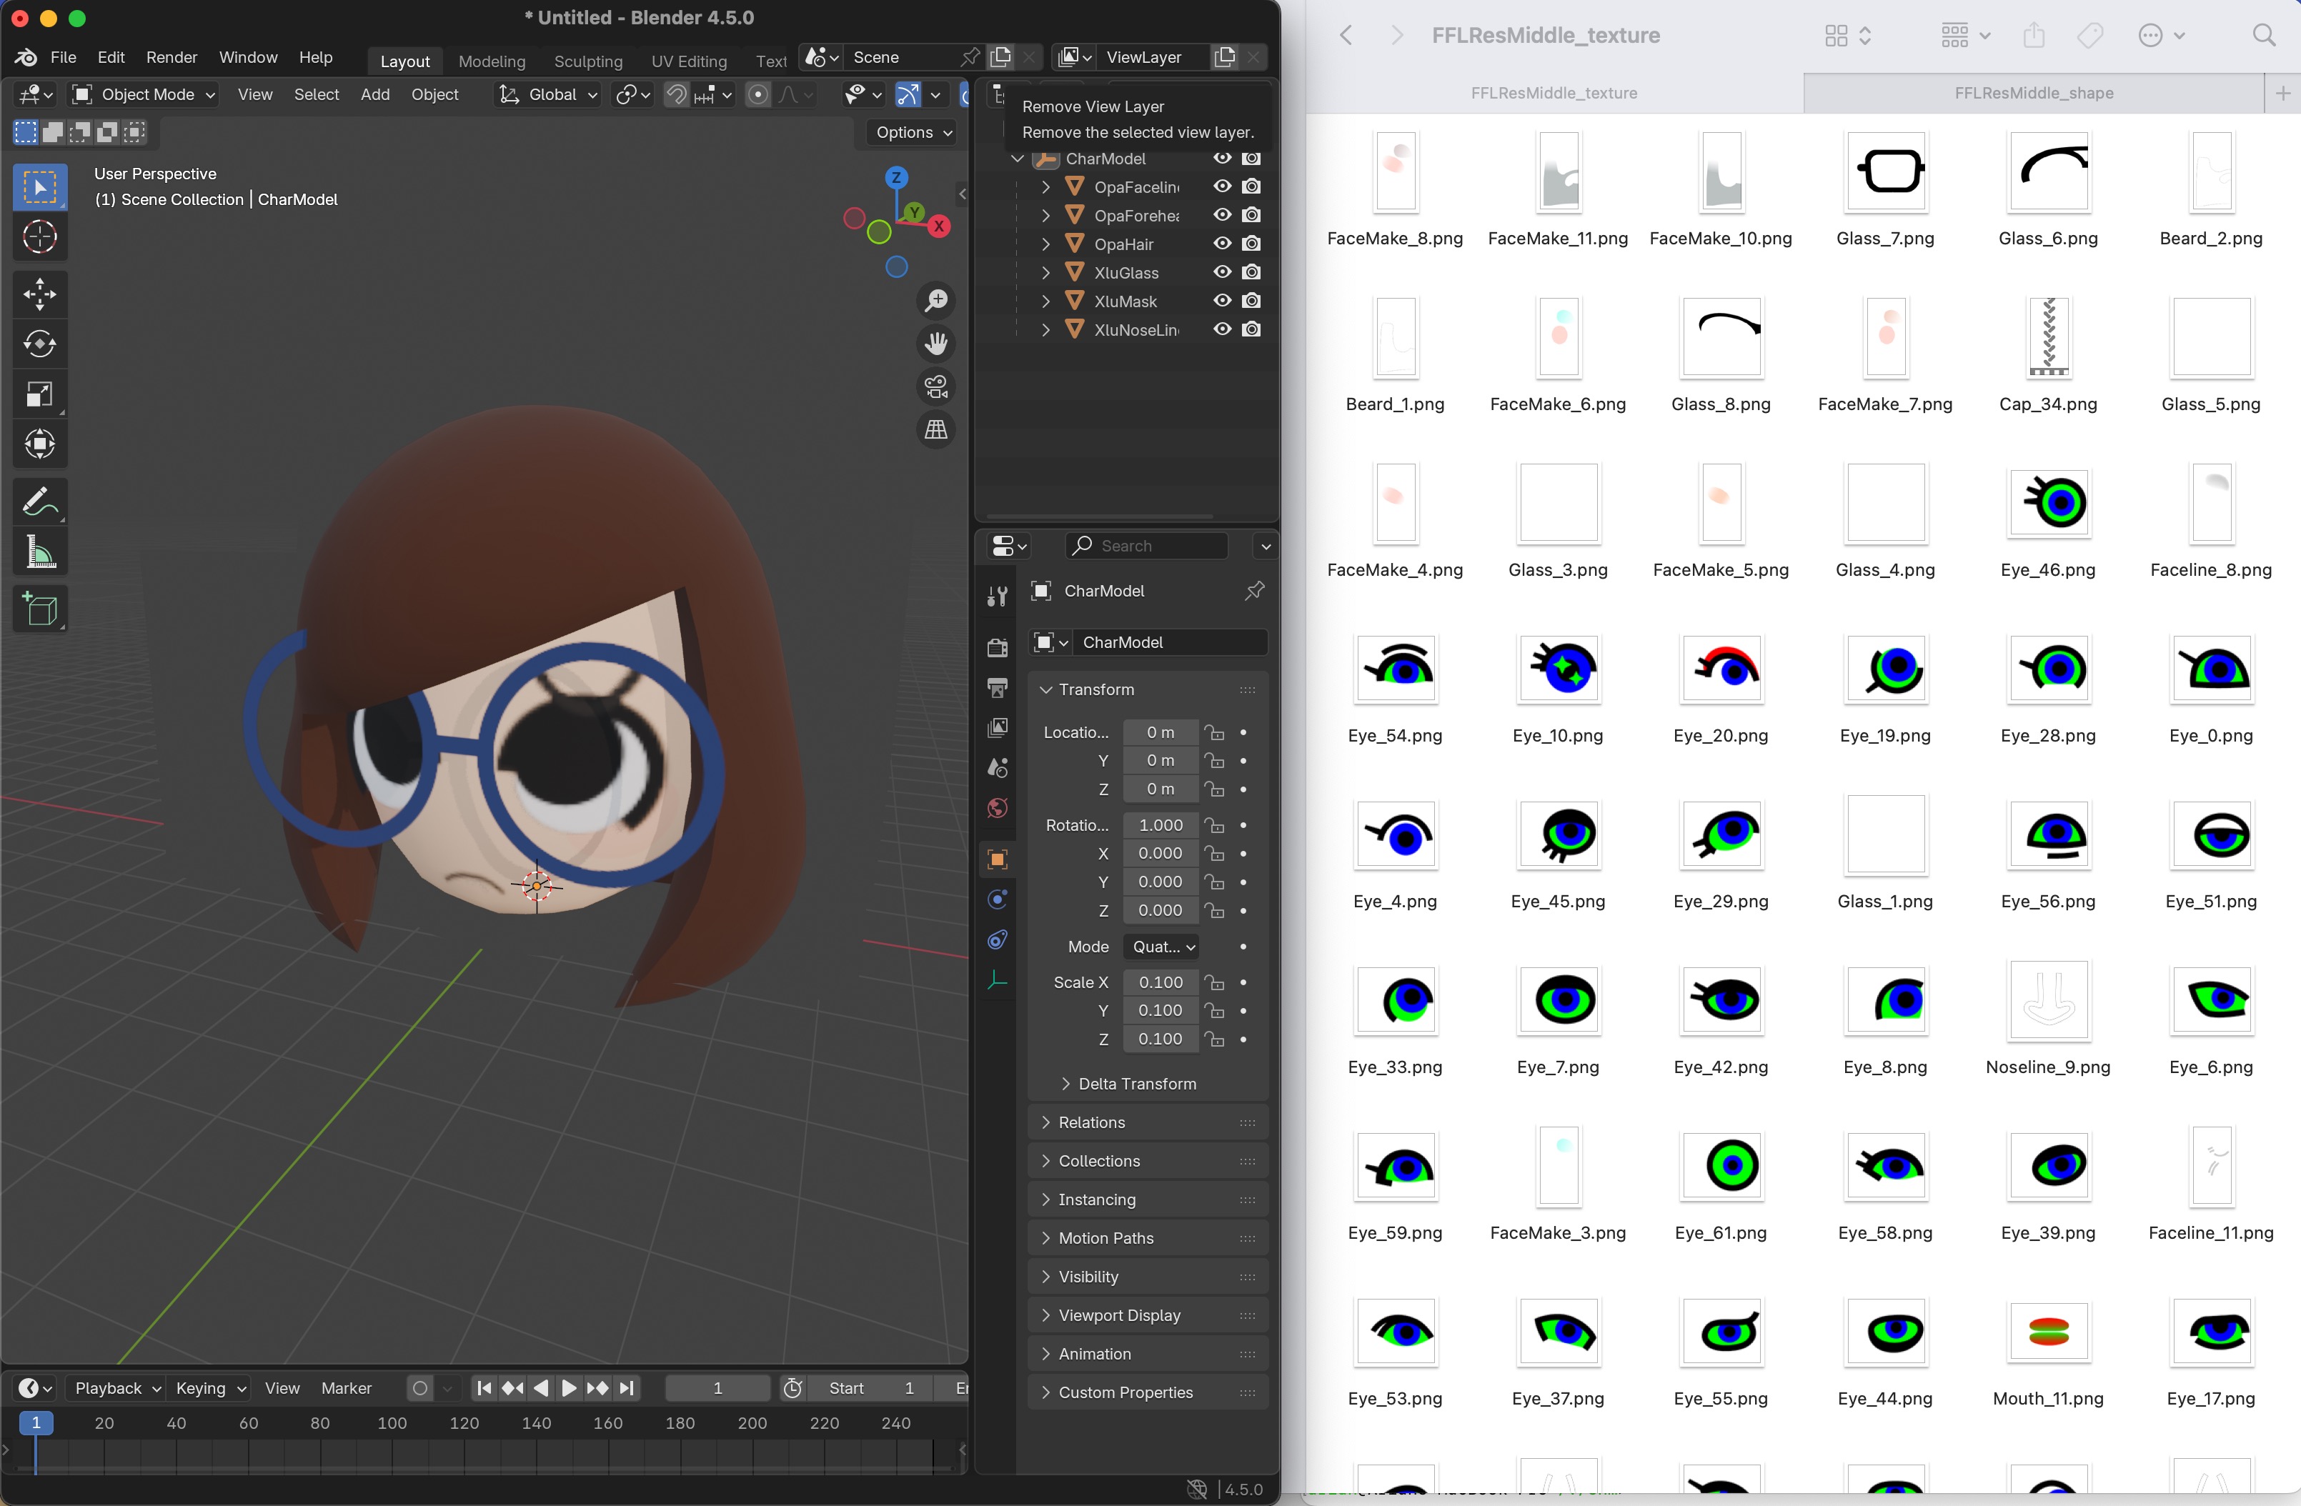Expand the Relations panel
Image resolution: width=2301 pixels, height=1506 pixels.
pos(1091,1122)
